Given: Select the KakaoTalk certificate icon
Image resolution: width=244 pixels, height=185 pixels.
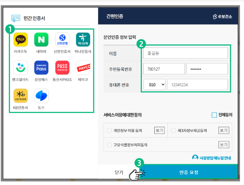Looking at the screenshot, I should pyautogui.click(x=21, y=40).
